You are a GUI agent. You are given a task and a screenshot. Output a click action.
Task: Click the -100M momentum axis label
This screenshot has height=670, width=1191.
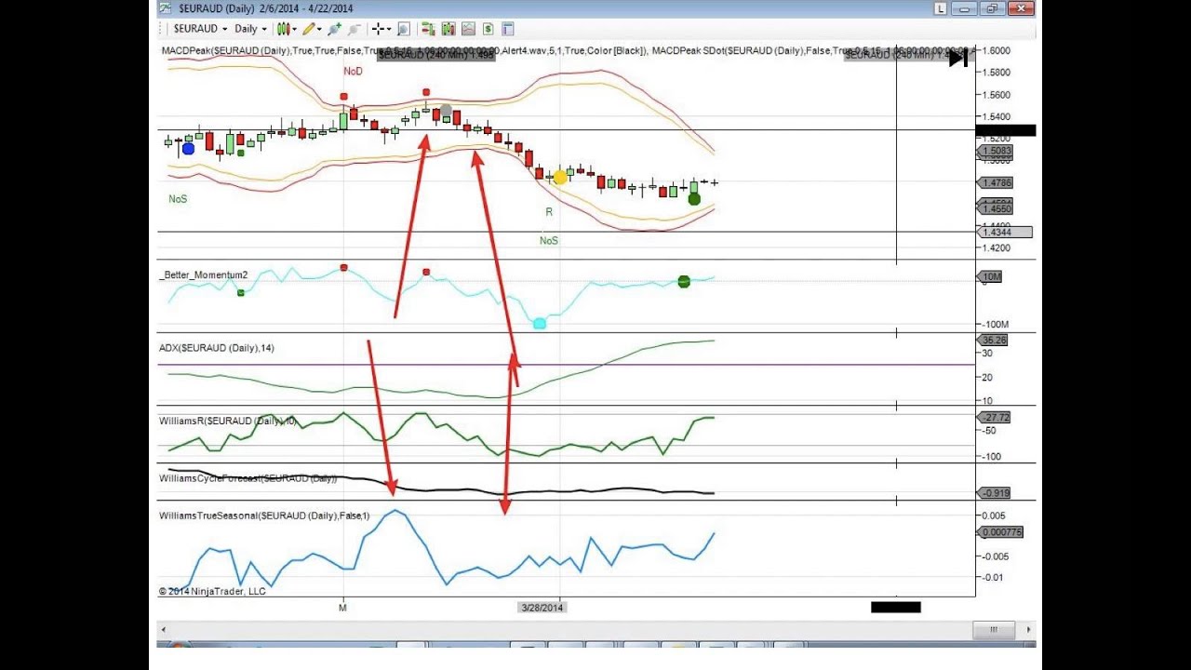point(996,325)
